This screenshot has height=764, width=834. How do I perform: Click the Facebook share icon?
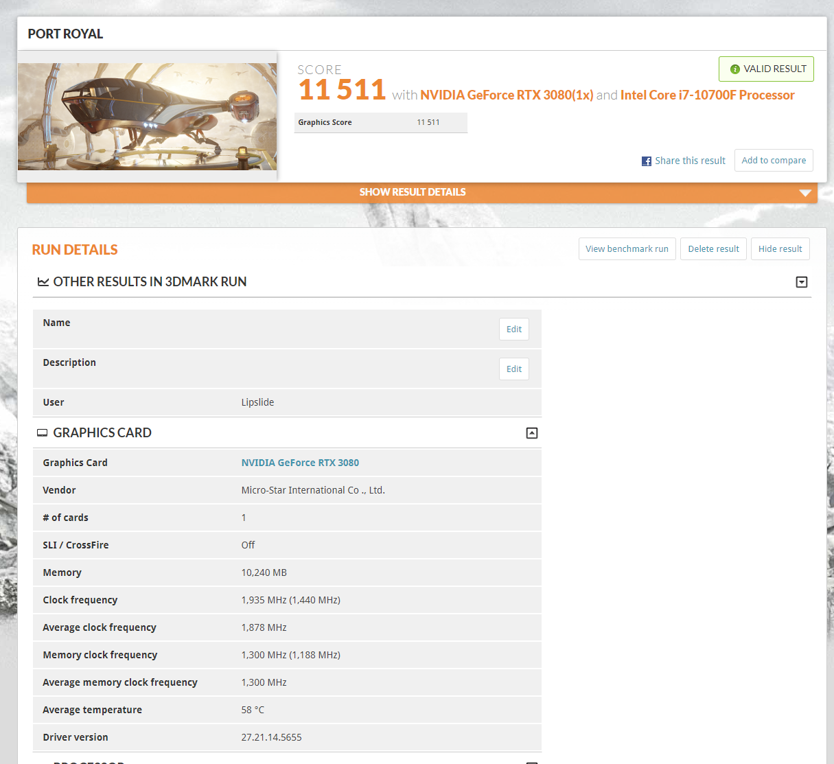click(x=647, y=161)
